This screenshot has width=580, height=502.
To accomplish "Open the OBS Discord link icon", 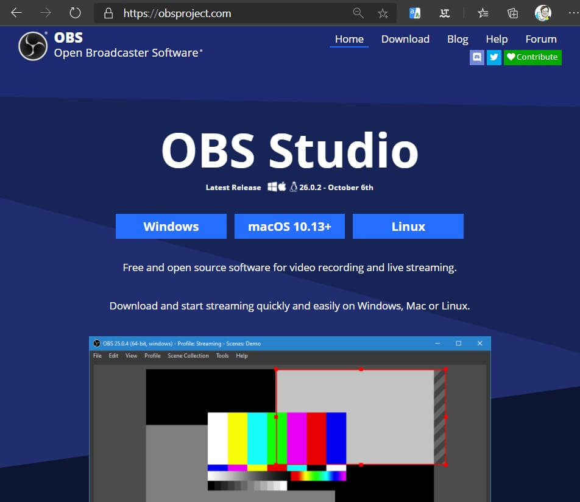I will pos(477,57).
